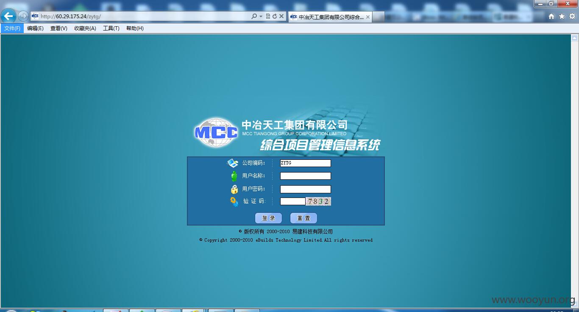The height and width of the screenshot is (312, 579).
Task: Click the 用户密码 input field
Action: coord(305,189)
